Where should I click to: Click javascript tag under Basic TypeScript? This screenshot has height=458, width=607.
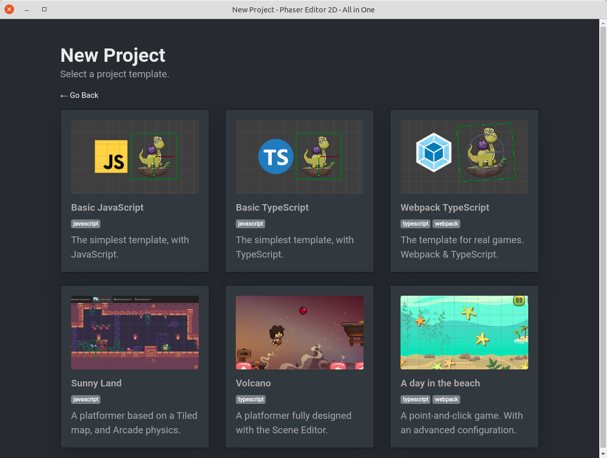250,224
